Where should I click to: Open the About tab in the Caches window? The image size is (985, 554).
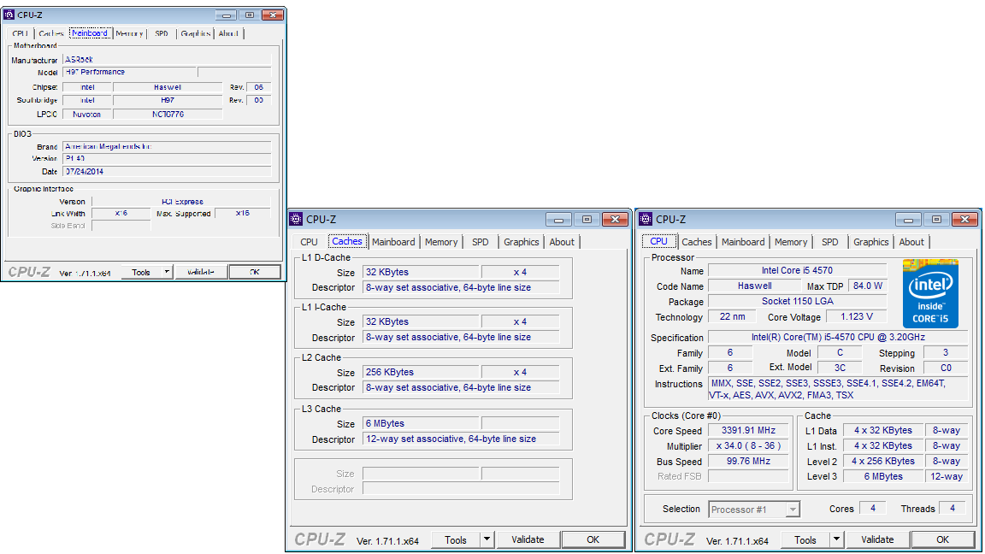pos(562,242)
